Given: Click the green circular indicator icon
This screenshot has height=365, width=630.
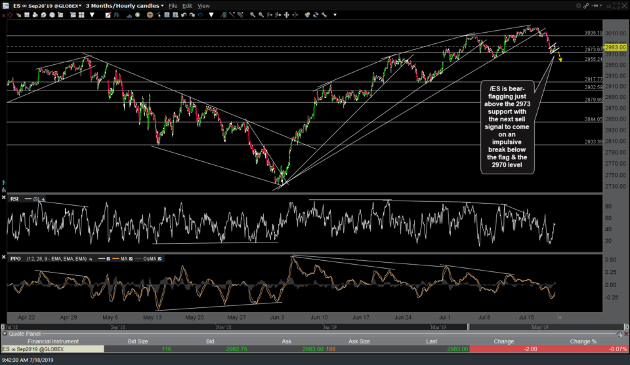Looking at the screenshot, I should (137, 15).
